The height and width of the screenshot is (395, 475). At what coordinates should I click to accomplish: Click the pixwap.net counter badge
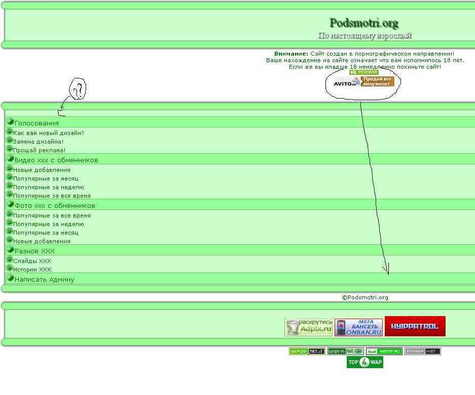pos(422,351)
